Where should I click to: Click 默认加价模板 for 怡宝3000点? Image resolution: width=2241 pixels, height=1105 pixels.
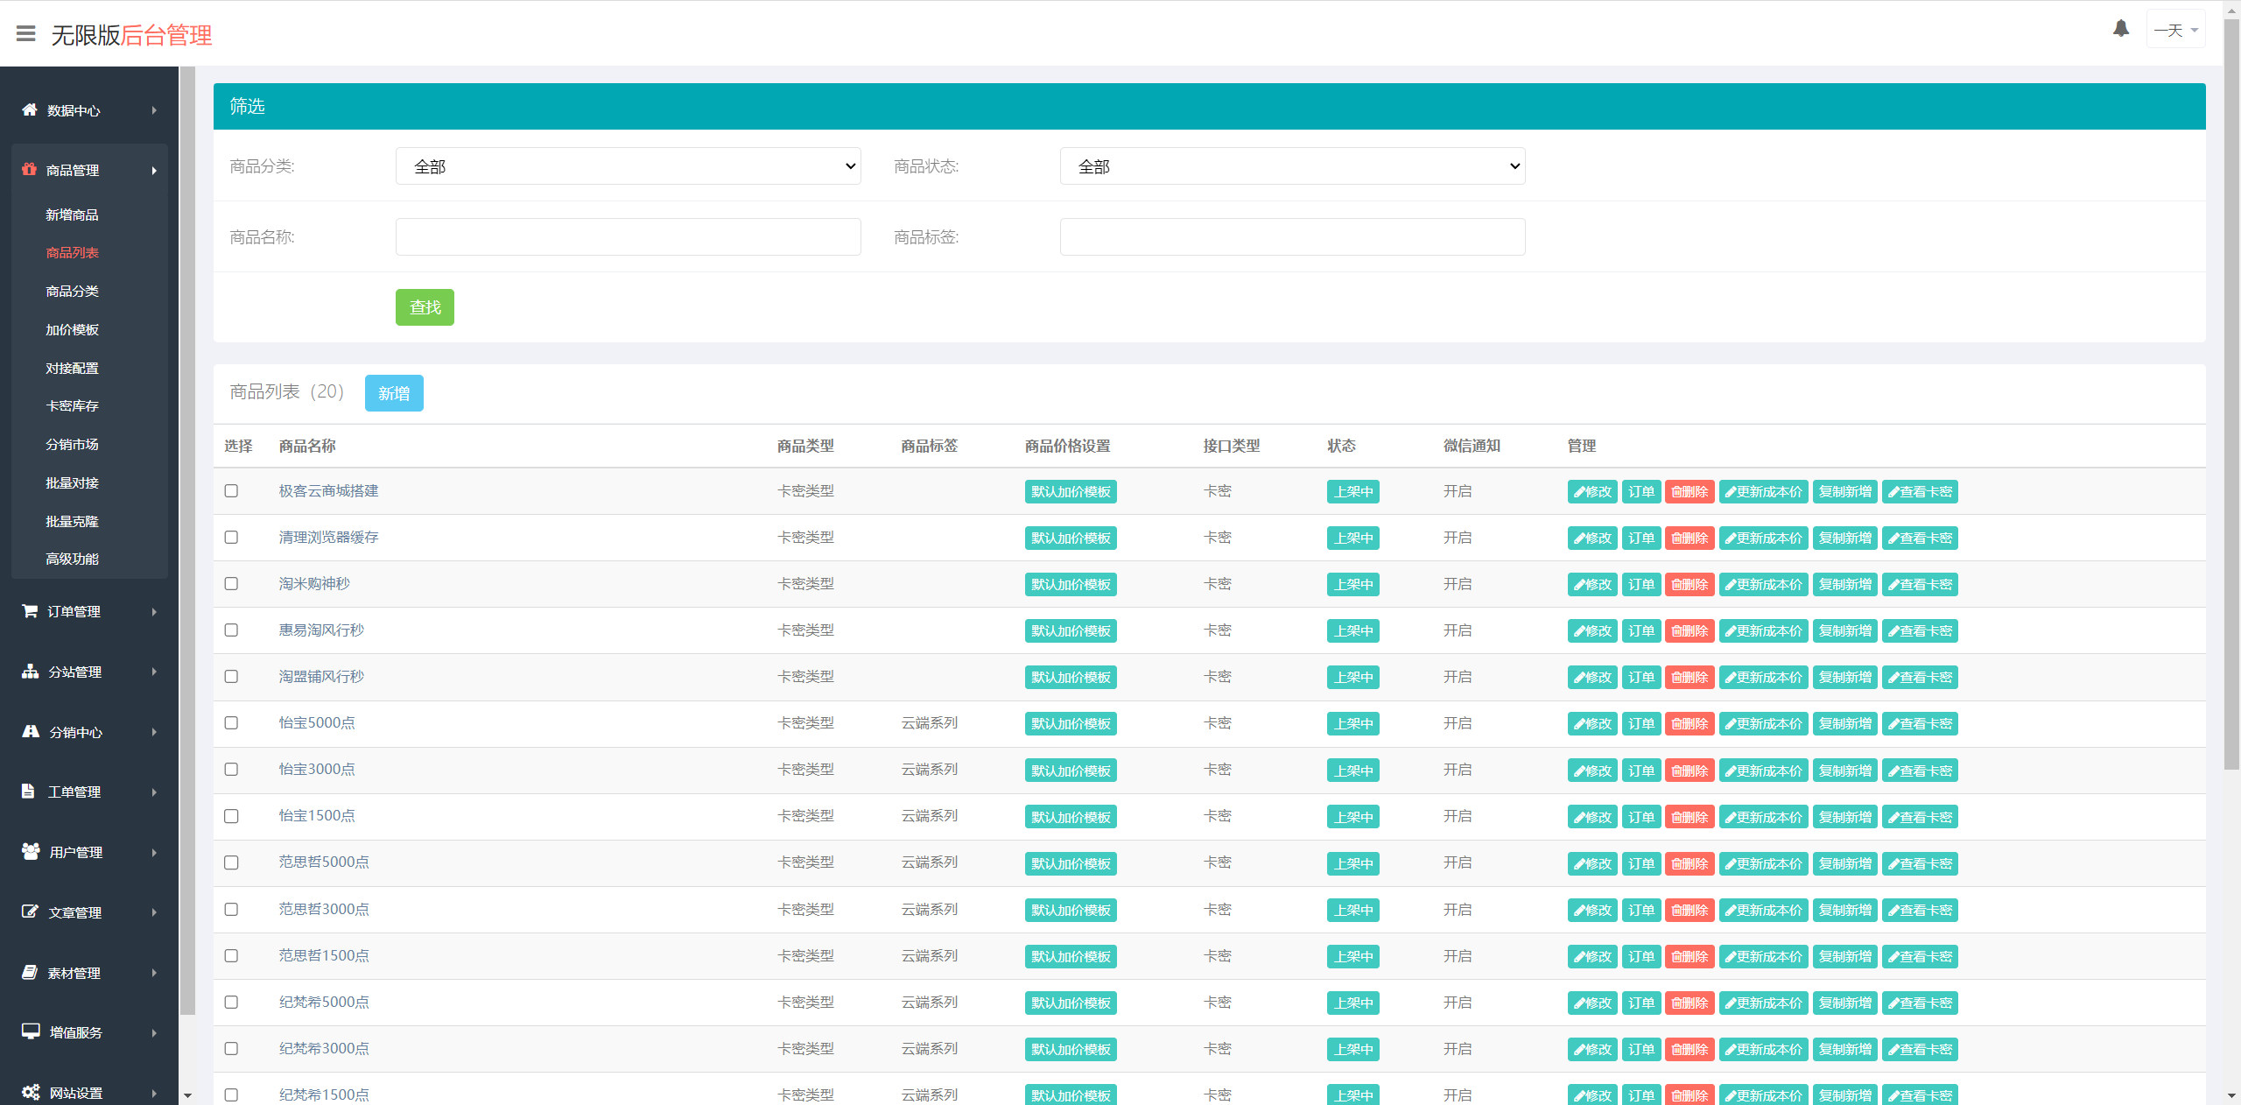(1071, 771)
